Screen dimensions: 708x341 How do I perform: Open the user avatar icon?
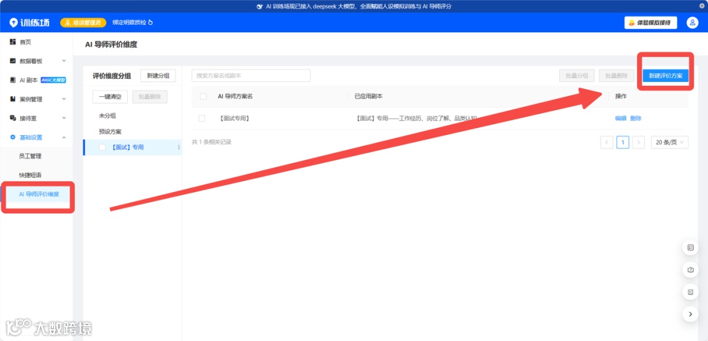[x=692, y=22]
